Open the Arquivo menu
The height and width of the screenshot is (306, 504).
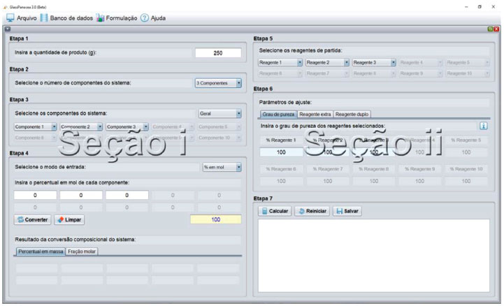coord(22,17)
